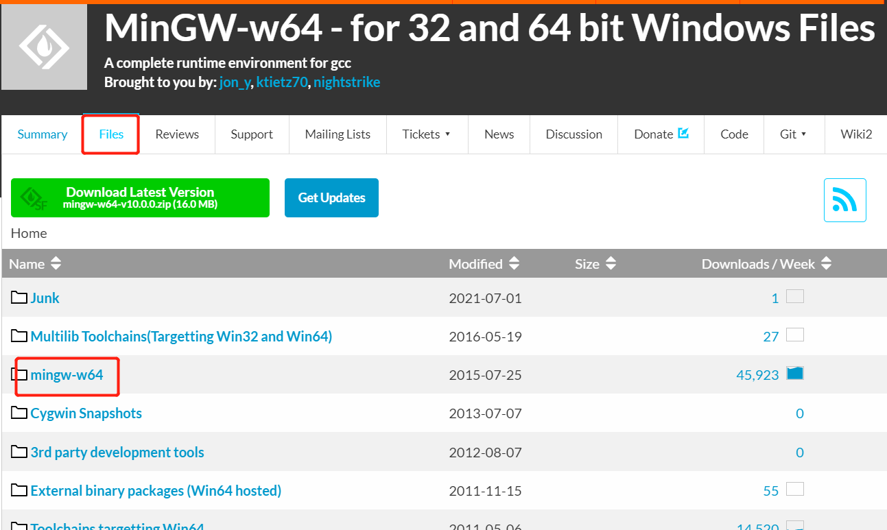Click the folder icon beside Cygwin Snapshots
Image resolution: width=887 pixels, height=530 pixels.
pyautogui.click(x=19, y=413)
